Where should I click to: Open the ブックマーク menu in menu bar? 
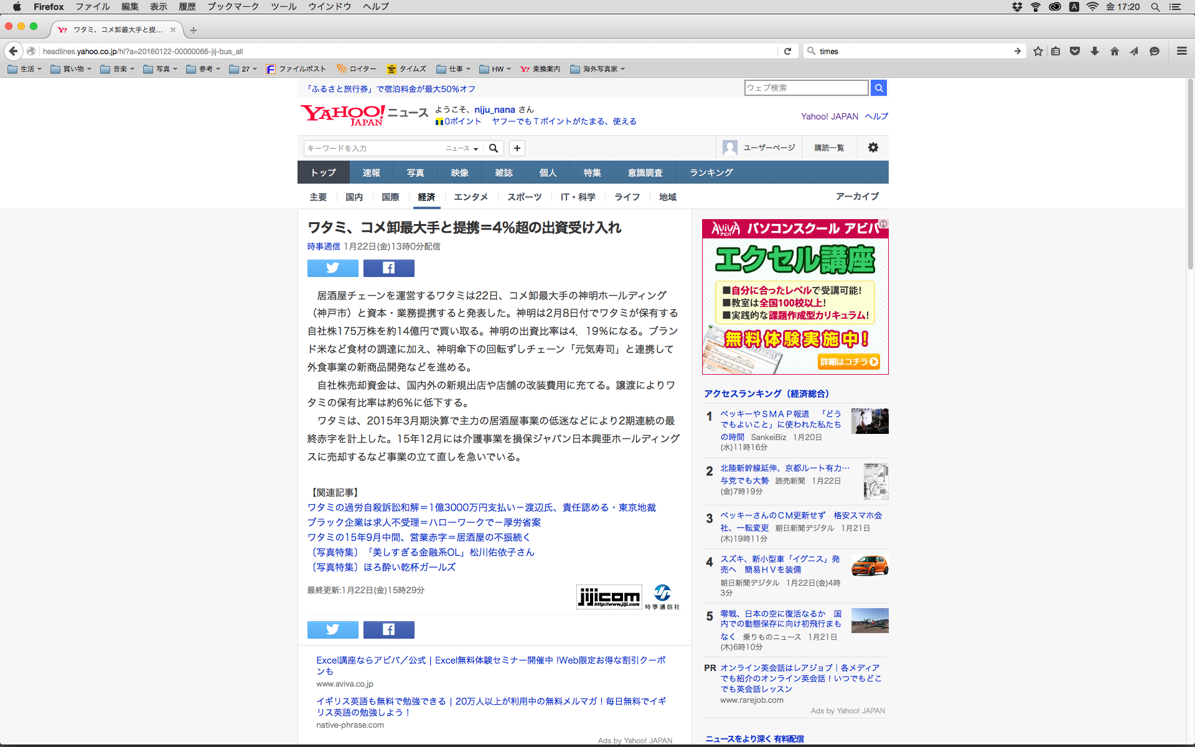(233, 6)
